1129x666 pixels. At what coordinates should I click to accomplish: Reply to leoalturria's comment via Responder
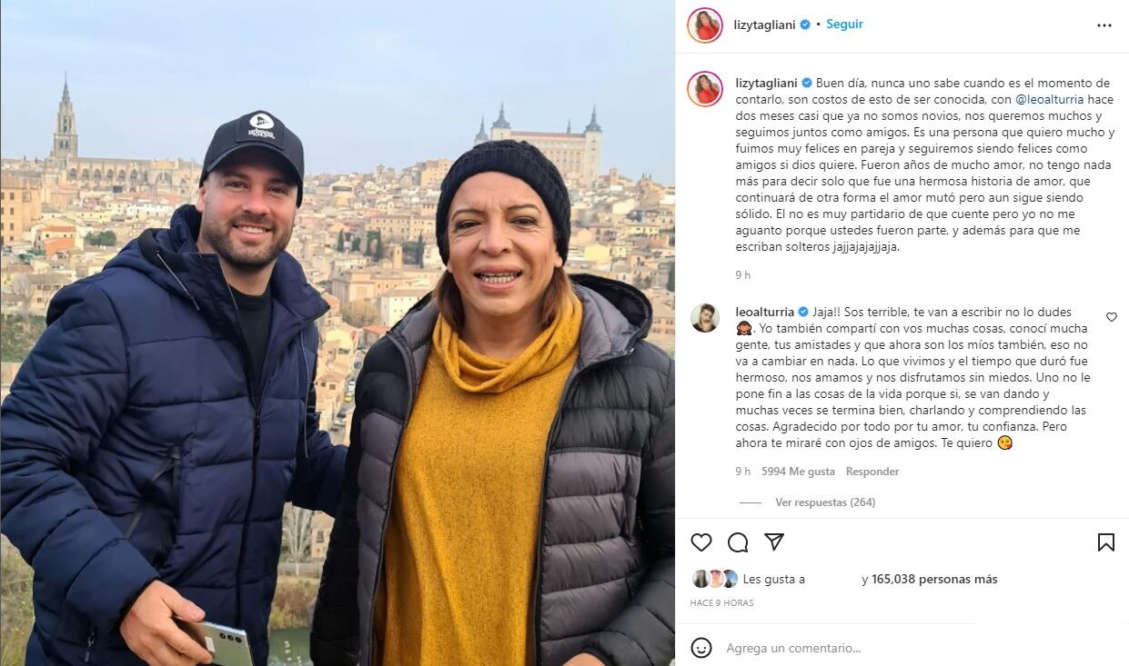tap(872, 472)
